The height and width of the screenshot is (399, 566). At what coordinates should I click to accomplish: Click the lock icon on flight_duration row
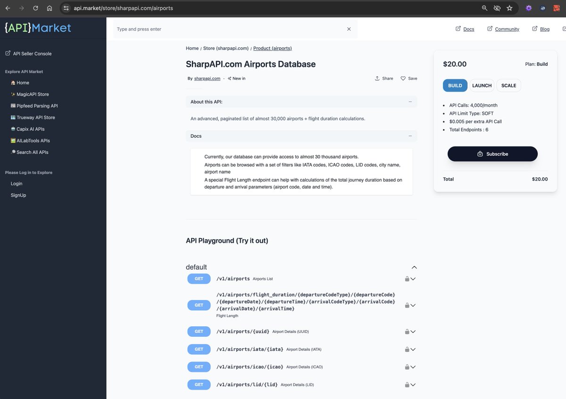coord(407,305)
